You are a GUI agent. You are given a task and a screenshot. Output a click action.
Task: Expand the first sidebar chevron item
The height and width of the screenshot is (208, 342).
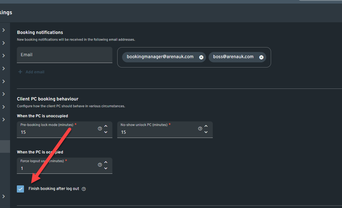[4, 30]
